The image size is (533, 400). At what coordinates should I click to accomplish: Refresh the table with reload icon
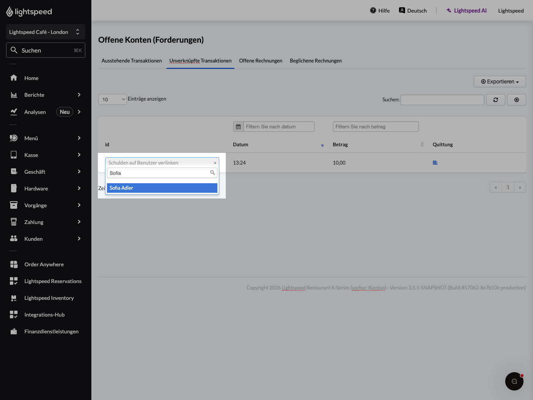pos(496,100)
